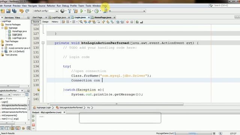Click the Next Bookmark icon
240x135 pixels.
click(x=108, y=22)
